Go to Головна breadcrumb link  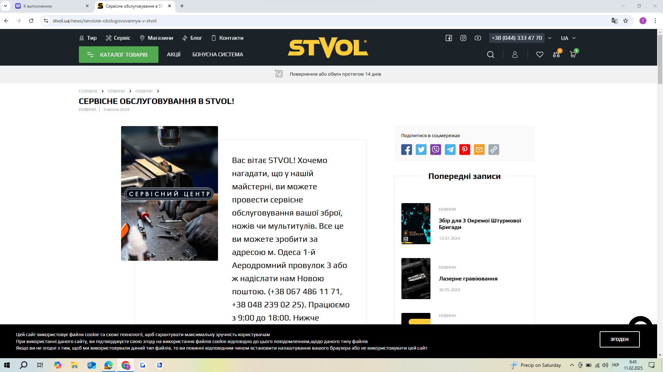tap(88, 91)
